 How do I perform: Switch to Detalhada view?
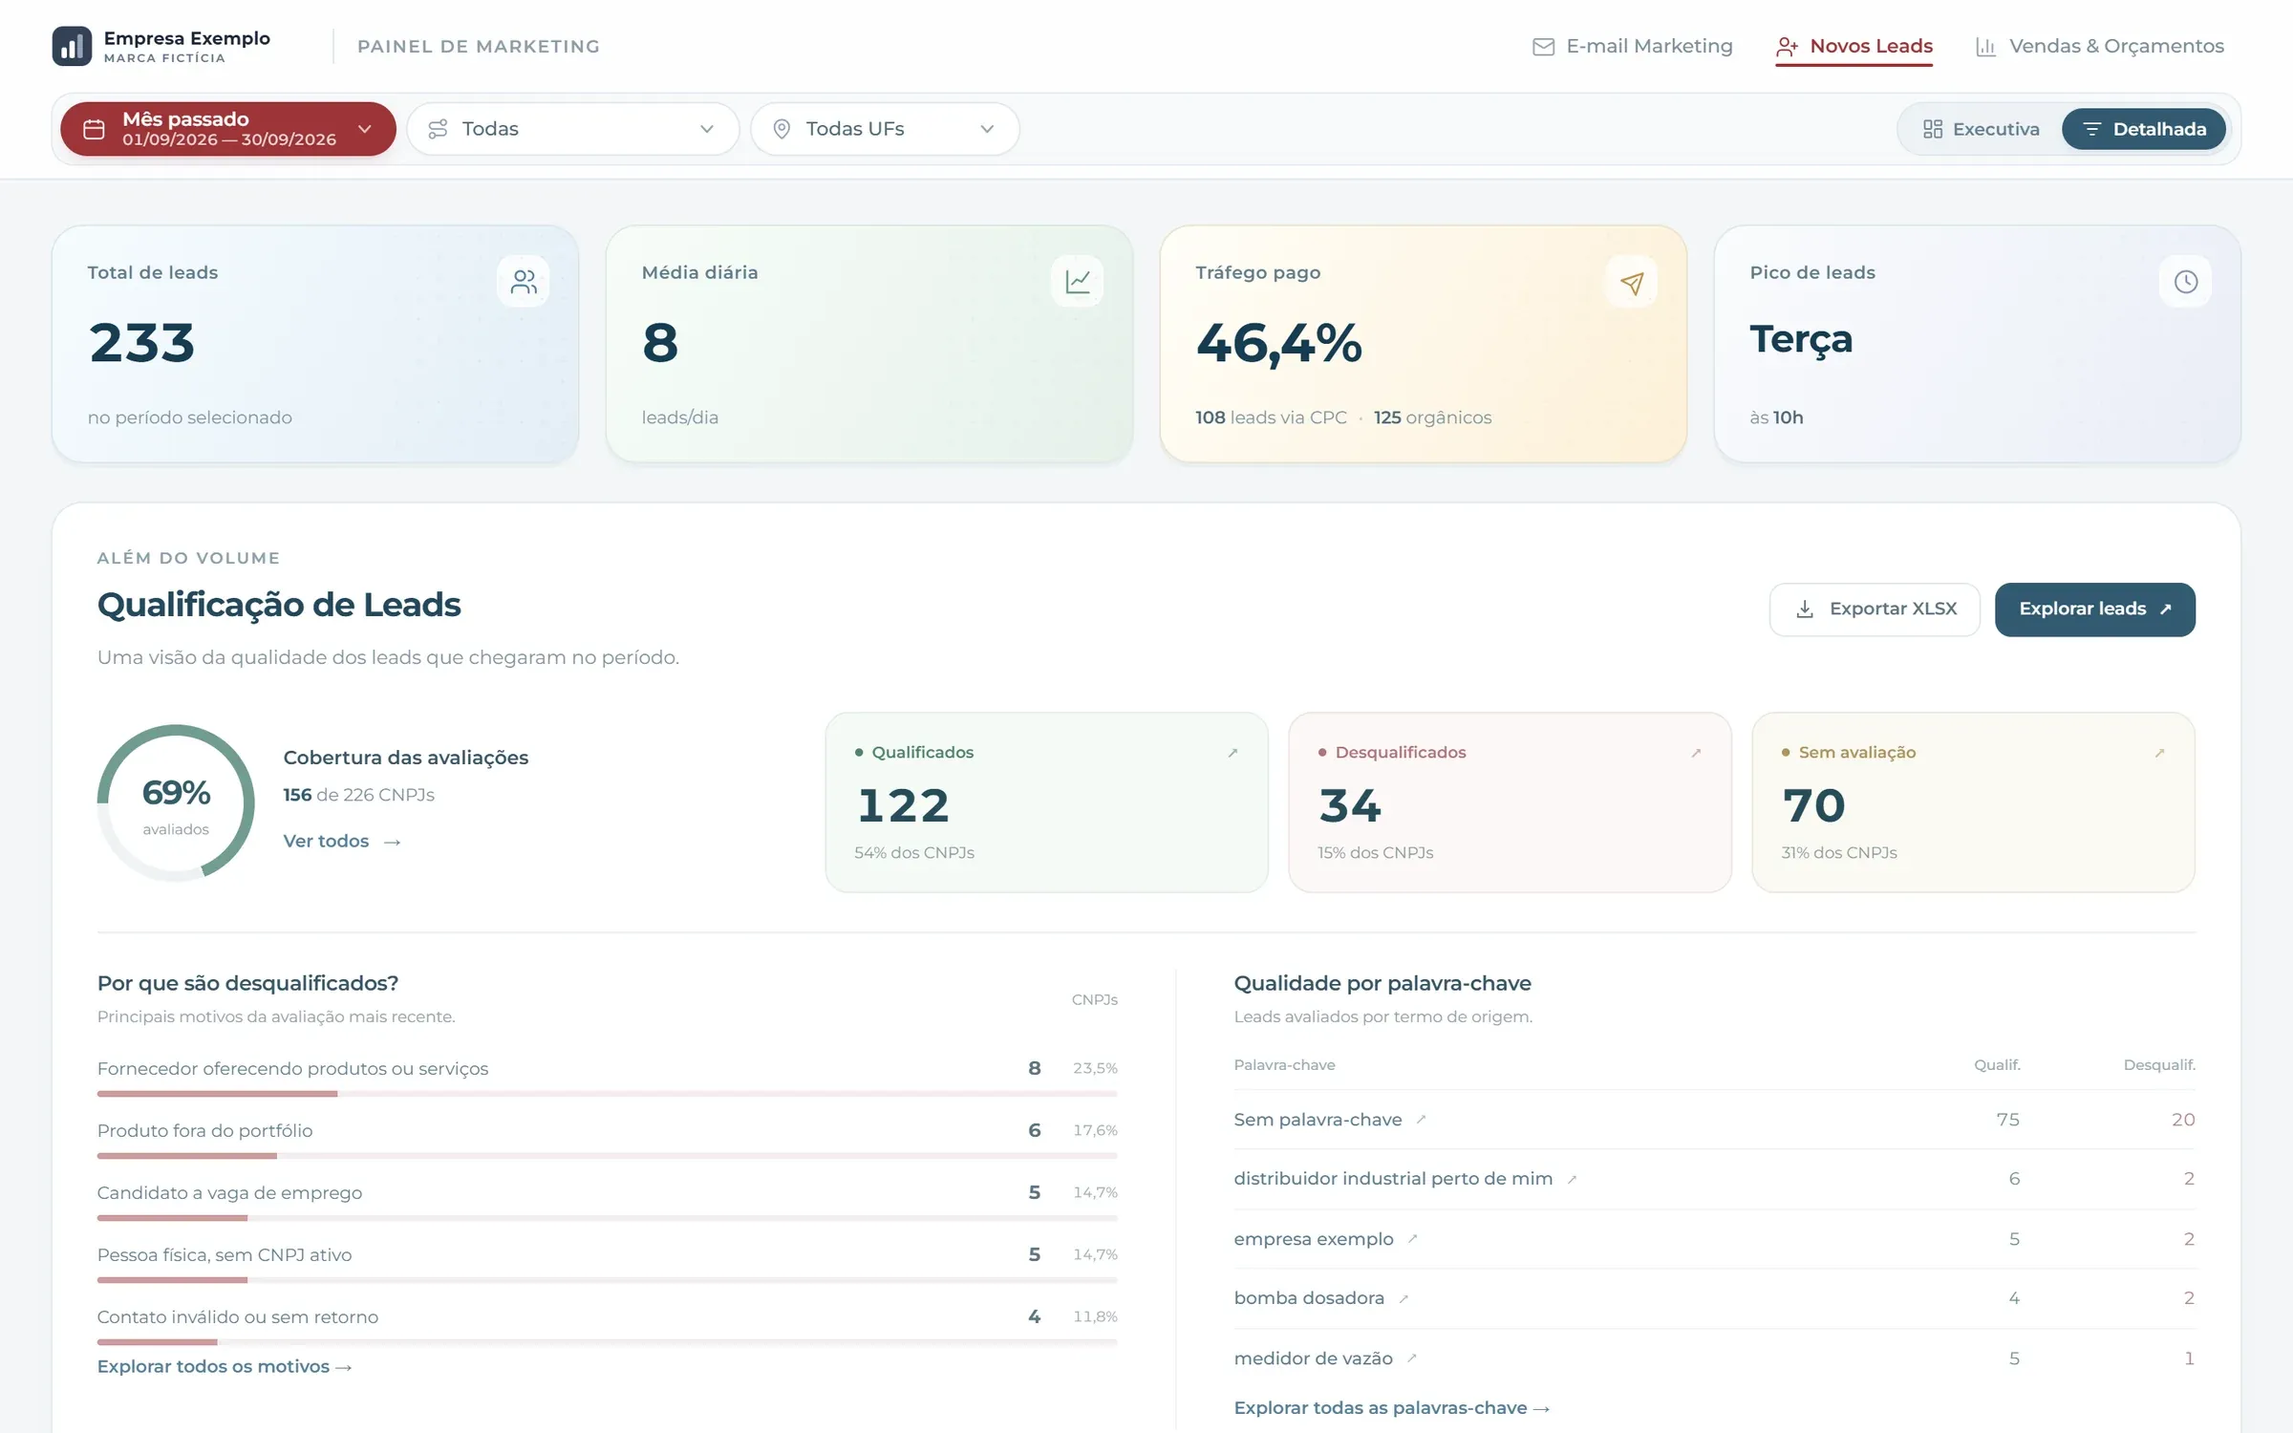pyautogui.click(x=2144, y=129)
